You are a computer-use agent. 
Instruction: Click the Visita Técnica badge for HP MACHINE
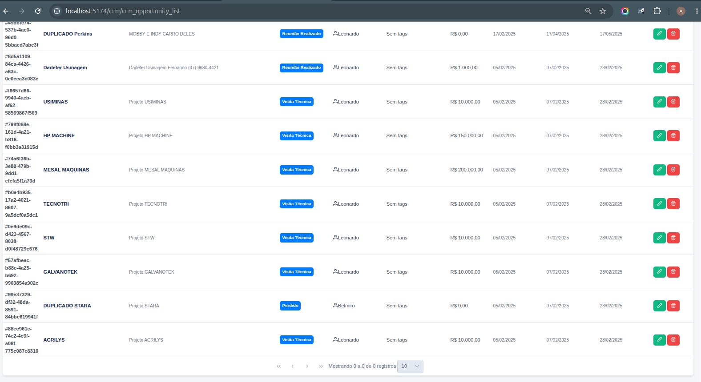pyautogui.click(x=297, y=135)
